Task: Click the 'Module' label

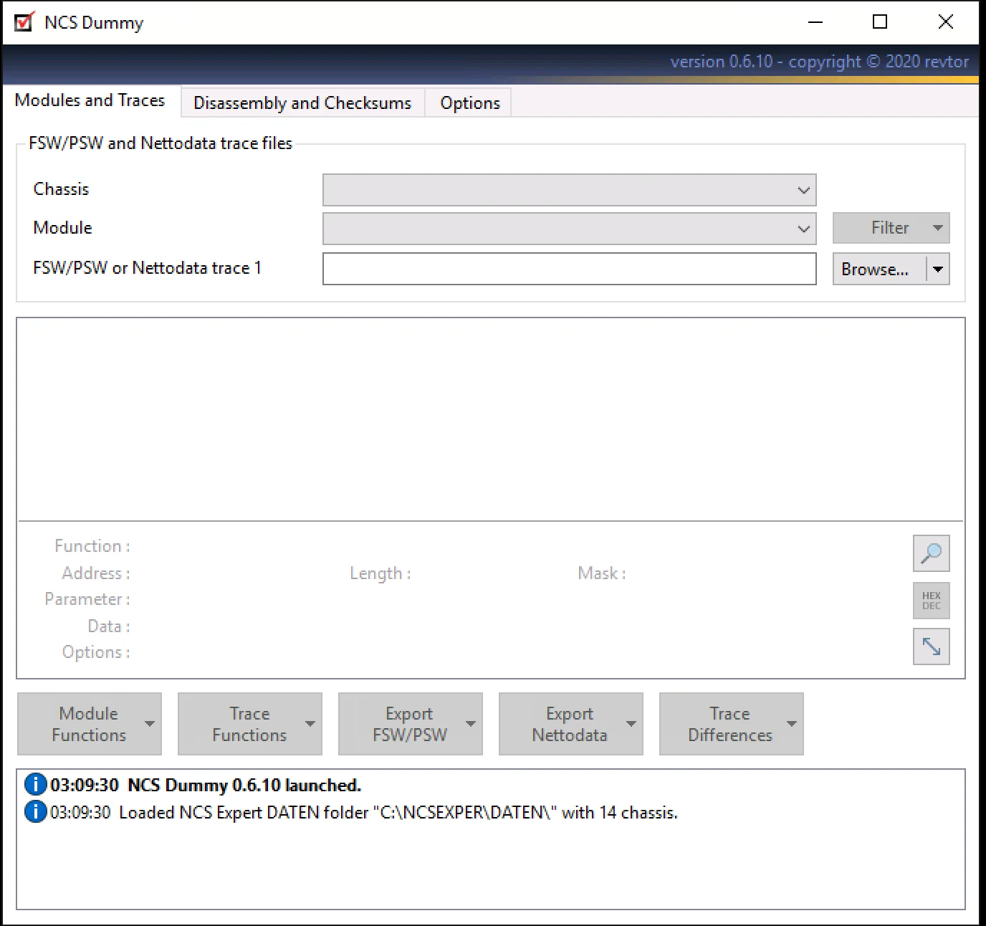Action: click(62, 228)
